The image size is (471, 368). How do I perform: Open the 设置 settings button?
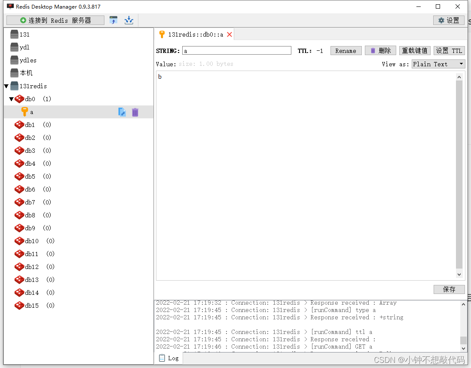[x=449, y=20]
